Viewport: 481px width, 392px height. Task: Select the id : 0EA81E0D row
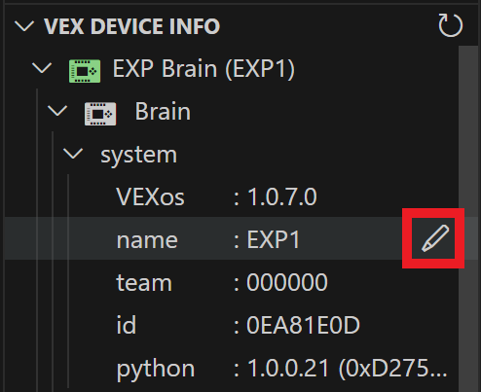232,324
